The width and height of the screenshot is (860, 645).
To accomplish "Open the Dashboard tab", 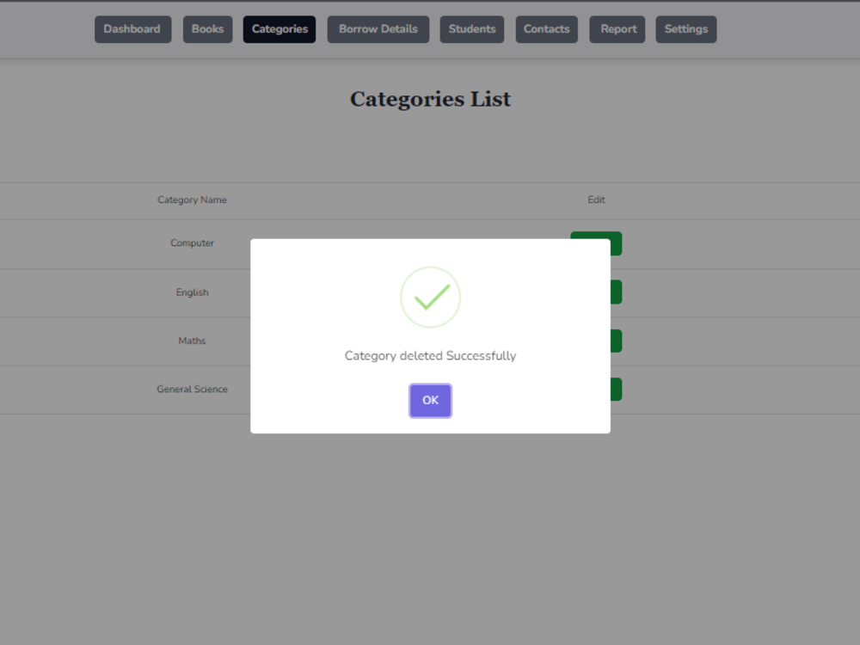I will pyautogui.click(x=132, y=28).
